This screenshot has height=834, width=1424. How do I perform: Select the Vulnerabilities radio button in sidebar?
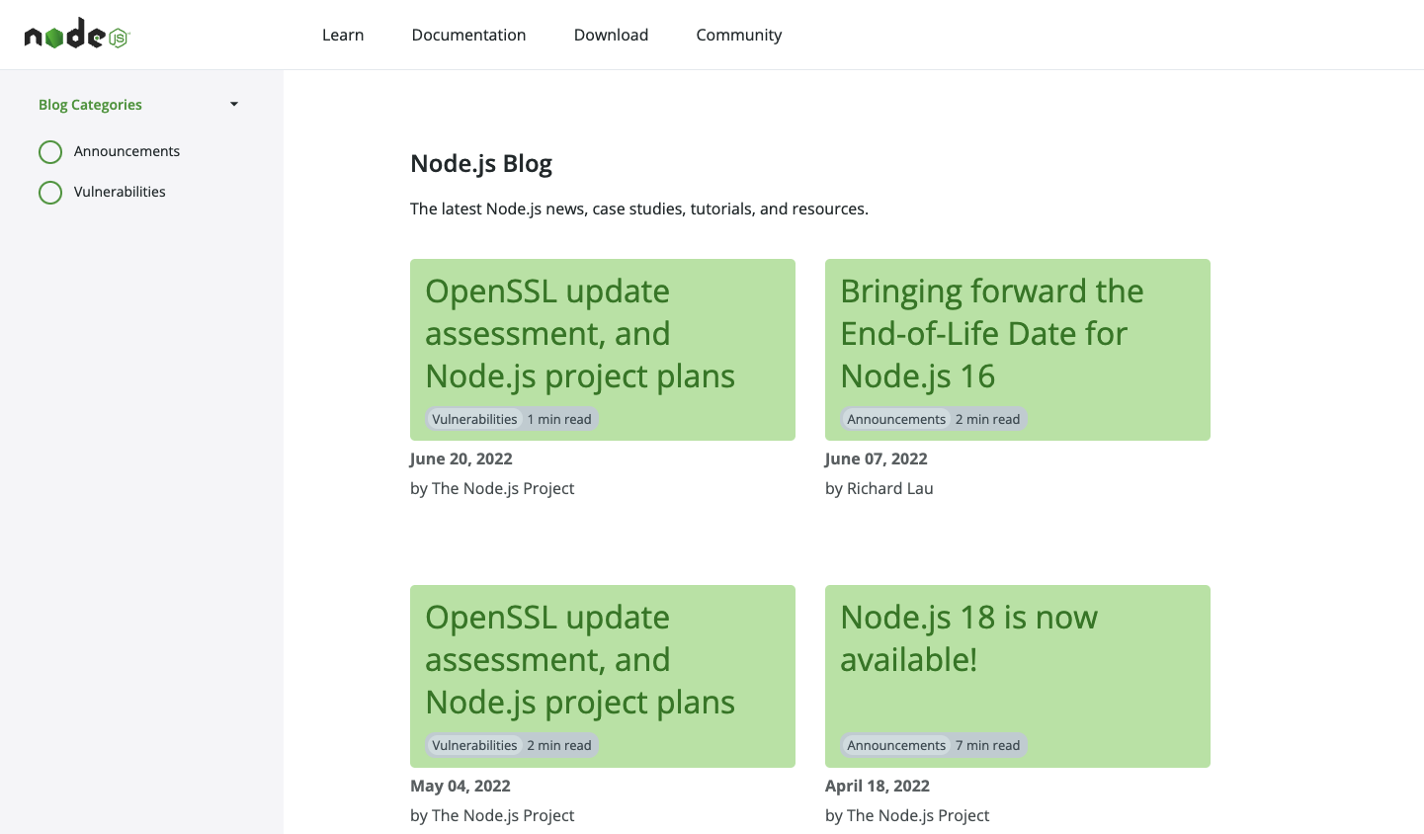click(50, 192)
